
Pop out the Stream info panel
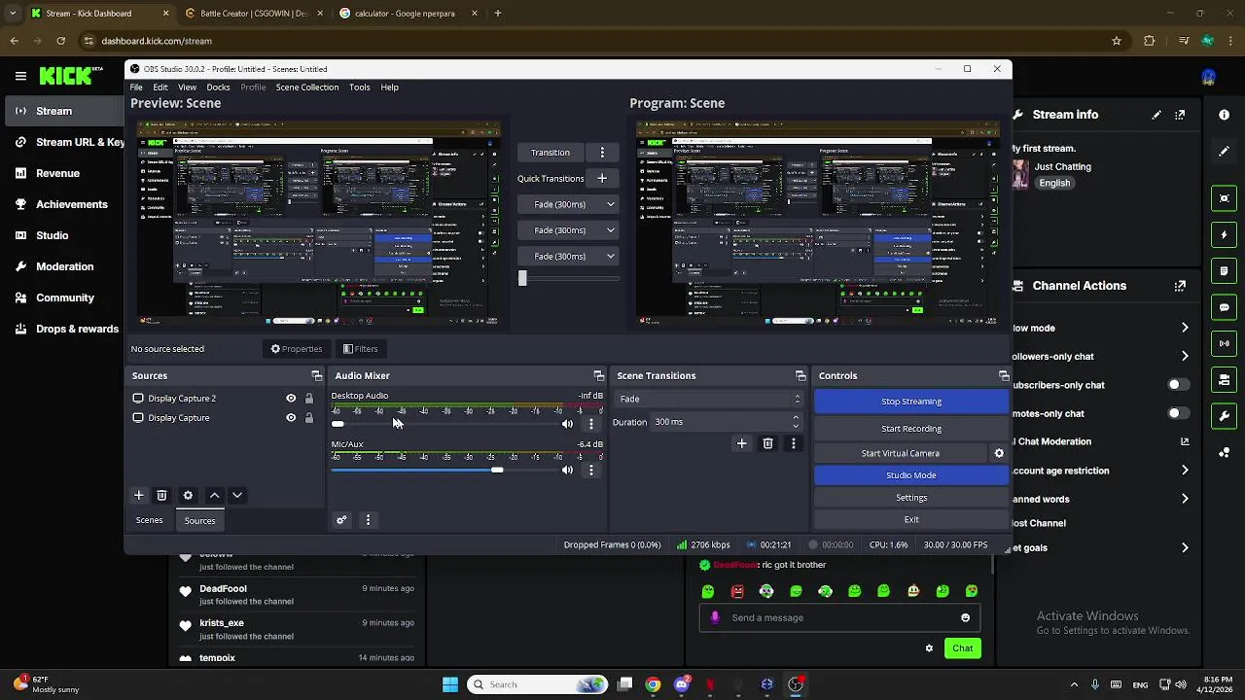pos(1180,115)
